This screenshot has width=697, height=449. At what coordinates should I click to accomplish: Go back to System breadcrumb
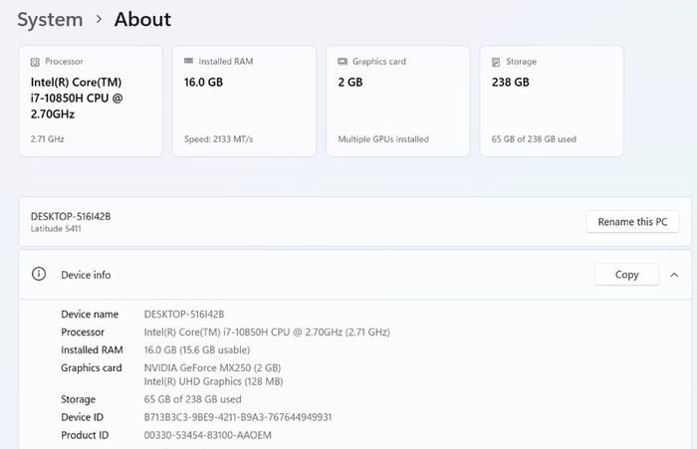(50, 20)
